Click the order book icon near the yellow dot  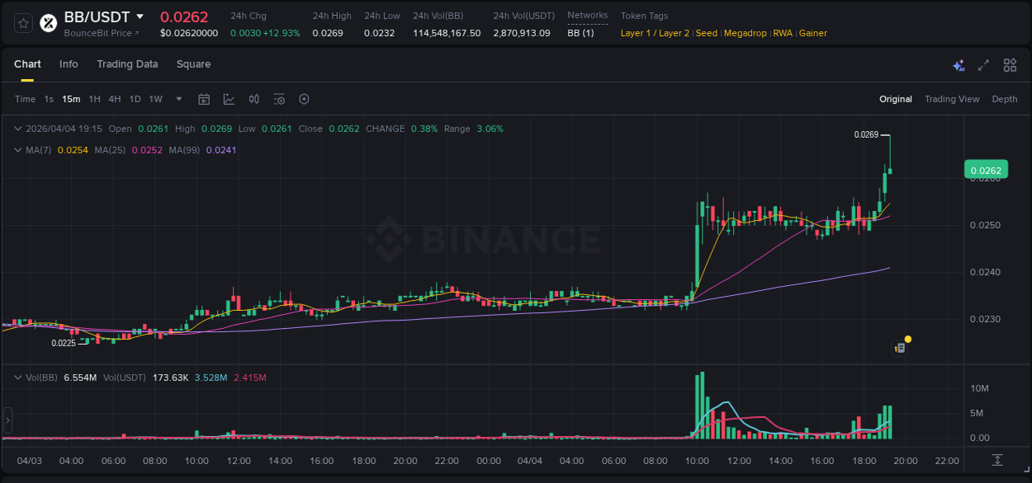point(898,347)
